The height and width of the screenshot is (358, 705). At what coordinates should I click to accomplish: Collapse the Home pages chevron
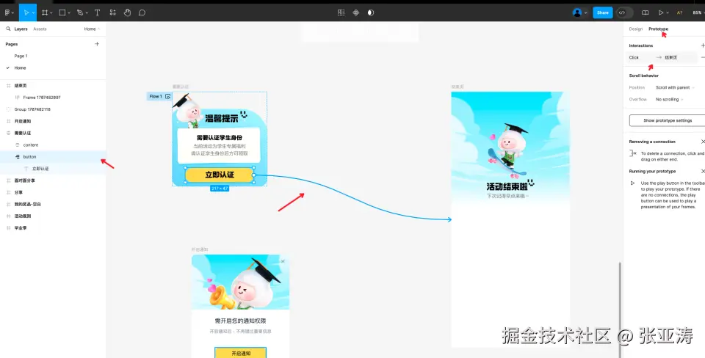click(99, 29)
